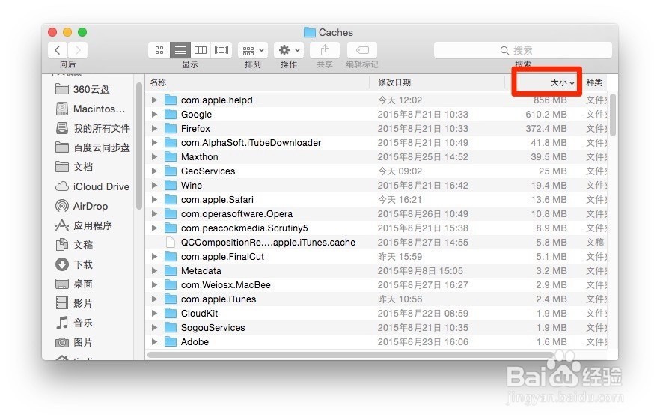The image size is (660, 420).
Task: Sort by the 种类 column header
Action: tap(594, 82)
